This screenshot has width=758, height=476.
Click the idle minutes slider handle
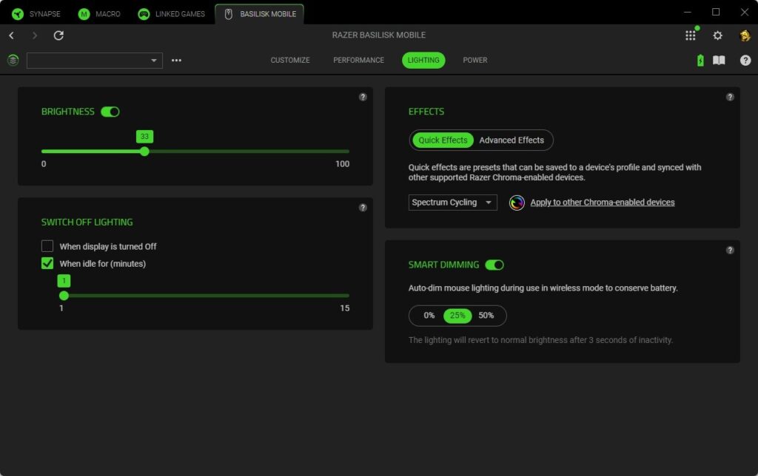[x=64, y=296]
